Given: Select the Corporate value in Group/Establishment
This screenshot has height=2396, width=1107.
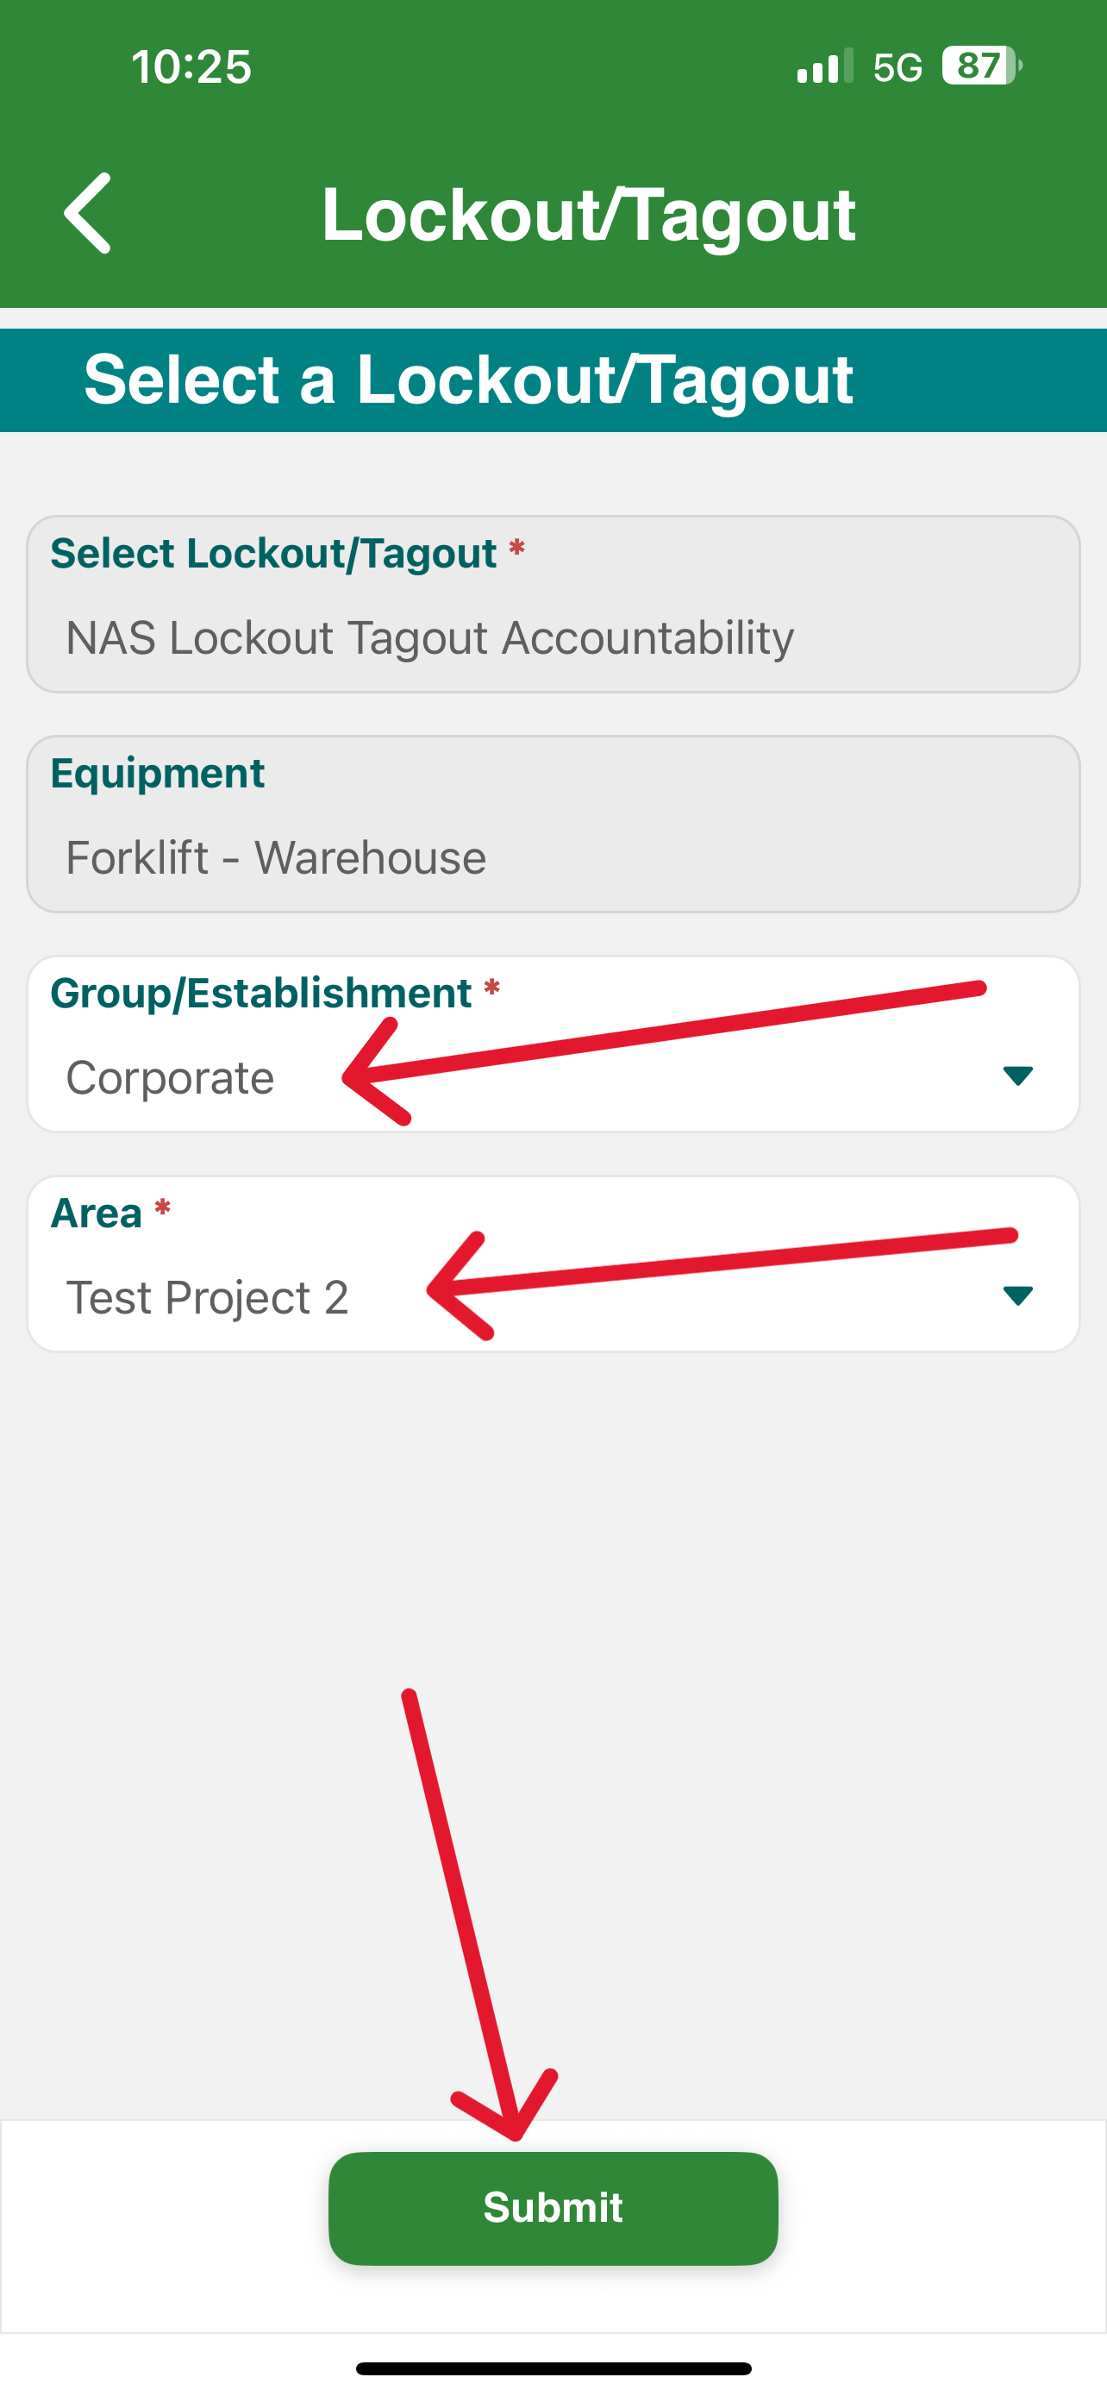Looking at the screenshot, I should tap(170, 1077).
